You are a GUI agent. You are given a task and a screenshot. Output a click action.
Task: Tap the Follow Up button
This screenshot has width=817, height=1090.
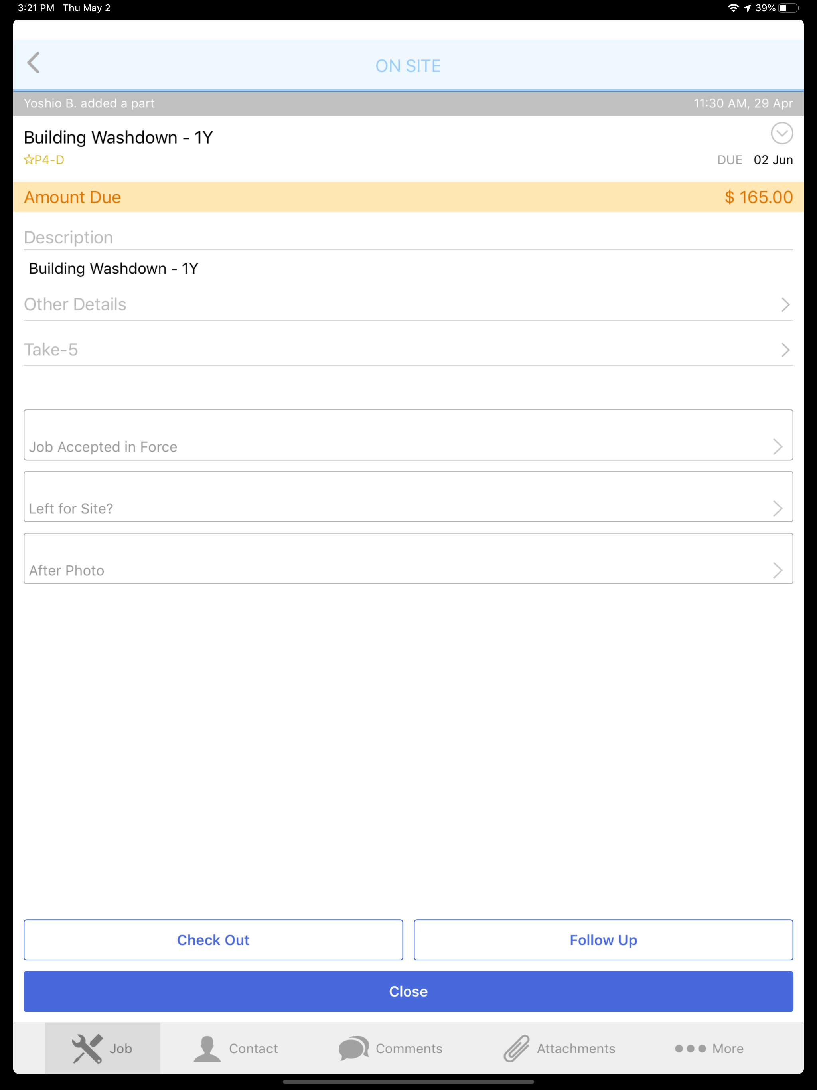point(603,940)
